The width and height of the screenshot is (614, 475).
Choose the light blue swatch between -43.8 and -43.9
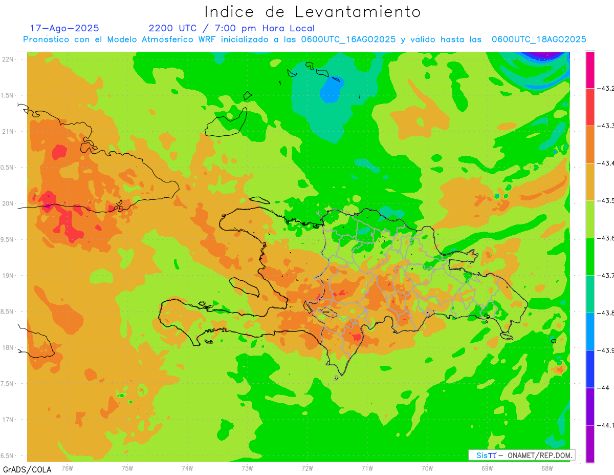[x=590, y=332]
